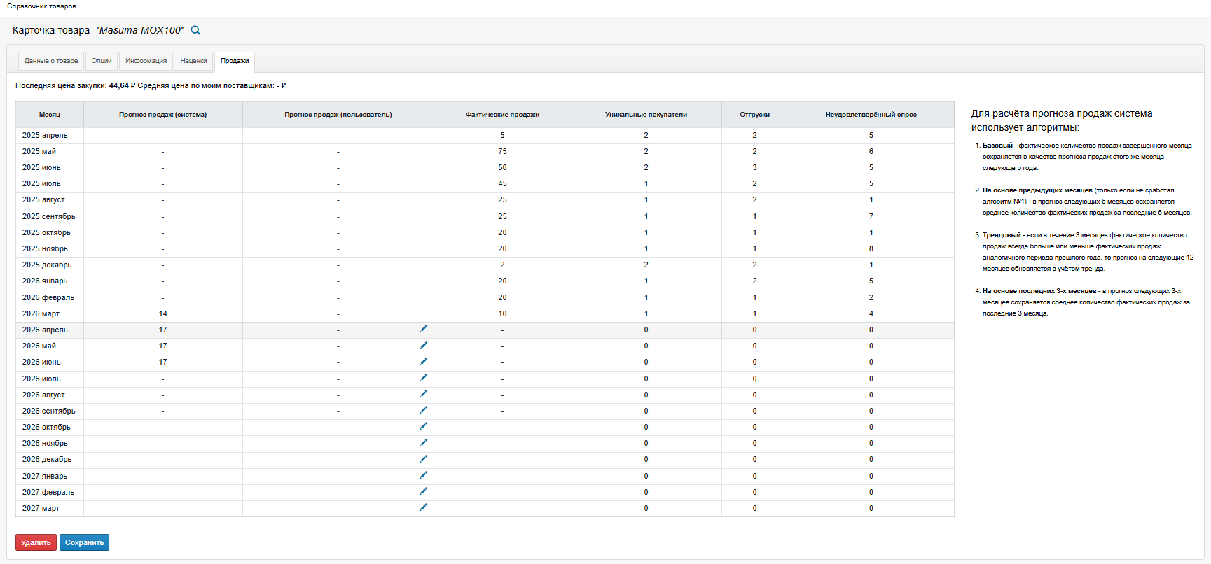This screenshot has height=564, width=1211.
Task: Open the Информация tab
Action: 146,61
